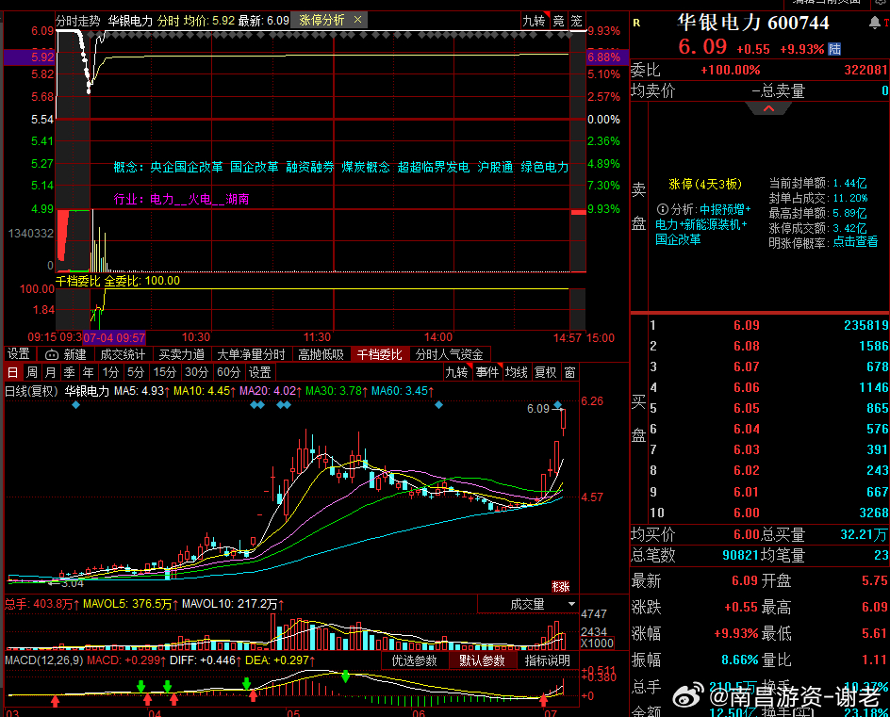Select the 60分 K-line period
890x717 pixels.
point(229,372)
